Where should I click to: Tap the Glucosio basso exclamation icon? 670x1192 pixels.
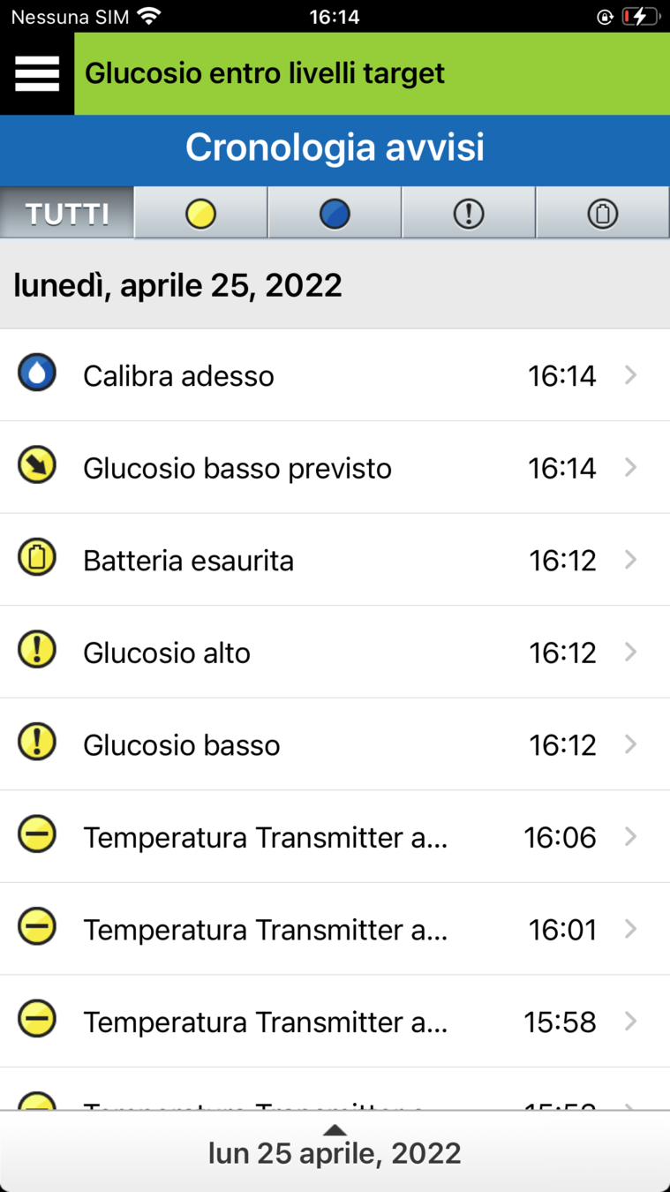point(37,743)
